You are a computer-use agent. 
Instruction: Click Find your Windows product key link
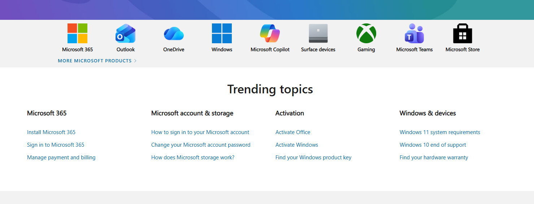[313, 158]
